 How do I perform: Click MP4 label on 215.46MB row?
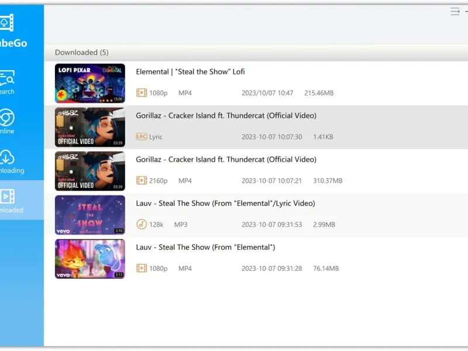185,93
